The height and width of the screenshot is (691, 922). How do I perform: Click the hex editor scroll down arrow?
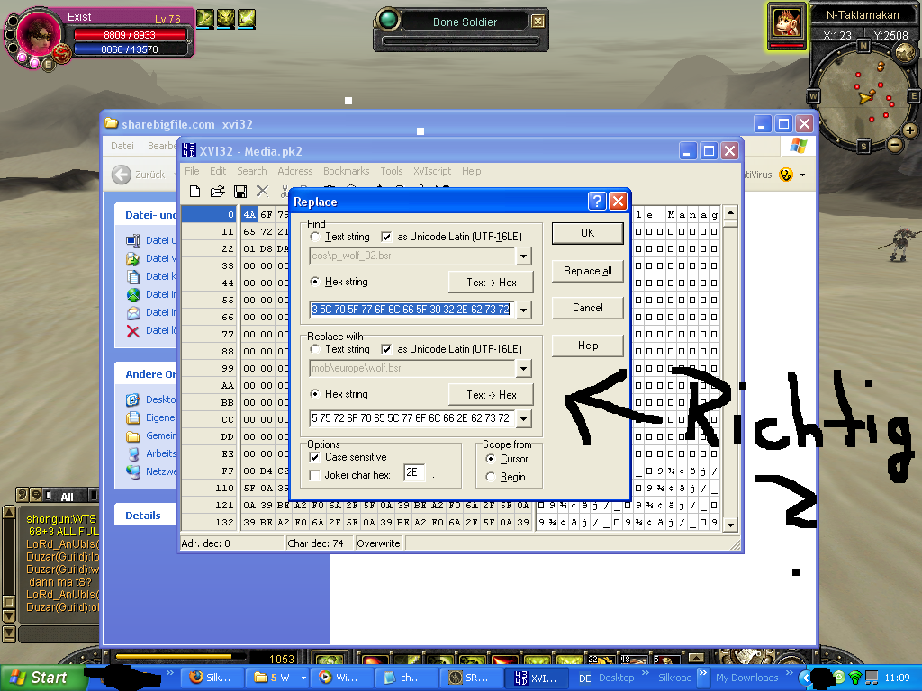729,525
